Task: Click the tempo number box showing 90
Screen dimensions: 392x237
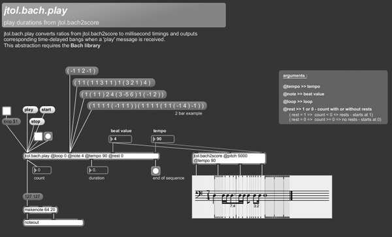Action: click(x=163, y=139)
